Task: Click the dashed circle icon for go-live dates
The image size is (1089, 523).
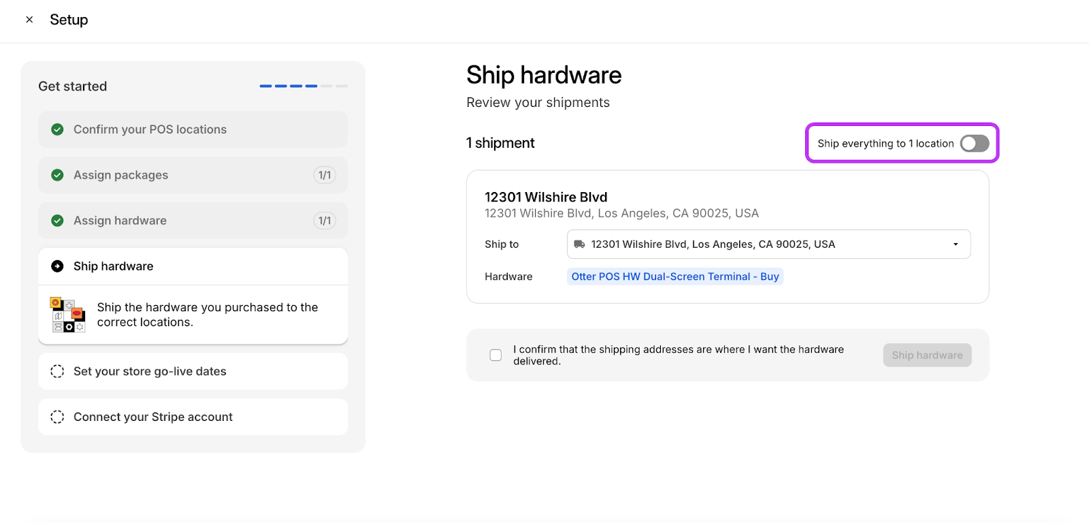Action: 58,371
